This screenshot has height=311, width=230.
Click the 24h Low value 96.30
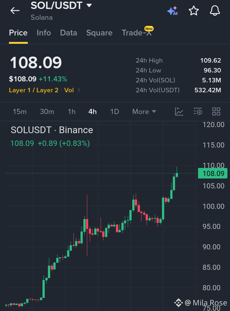[x=212, y=70]
